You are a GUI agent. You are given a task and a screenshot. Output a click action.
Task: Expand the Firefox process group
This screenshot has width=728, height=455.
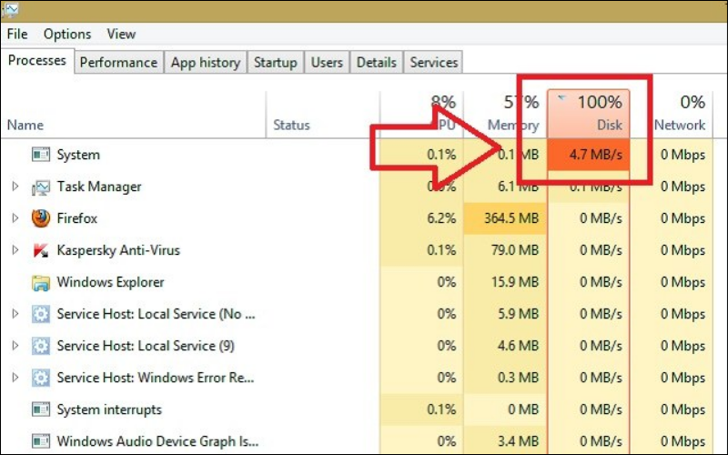(15, 217)
